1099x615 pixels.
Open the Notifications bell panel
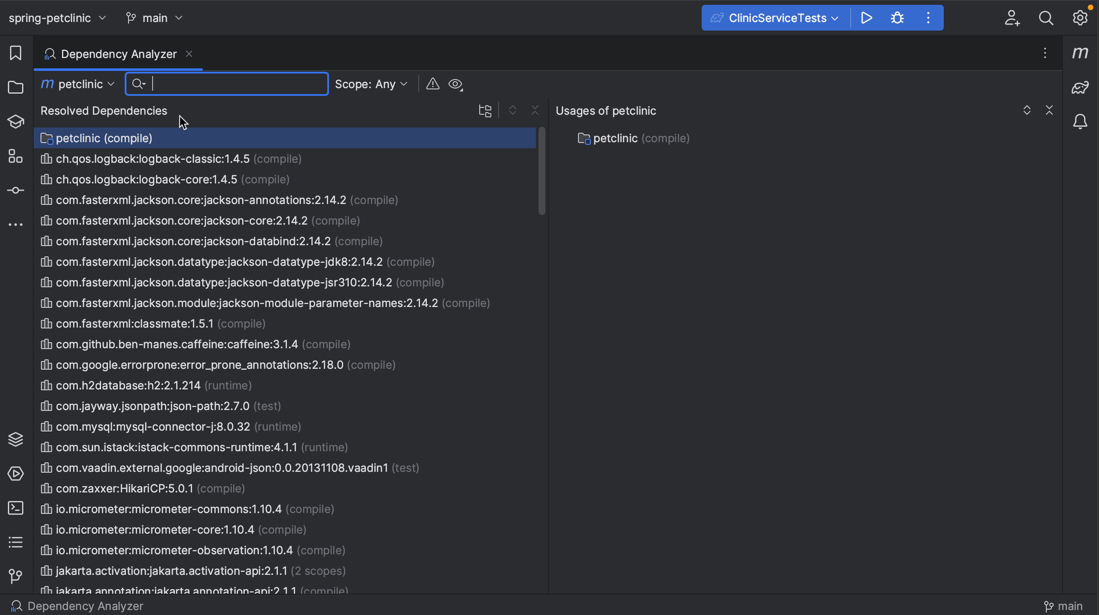pos(1081,121)
